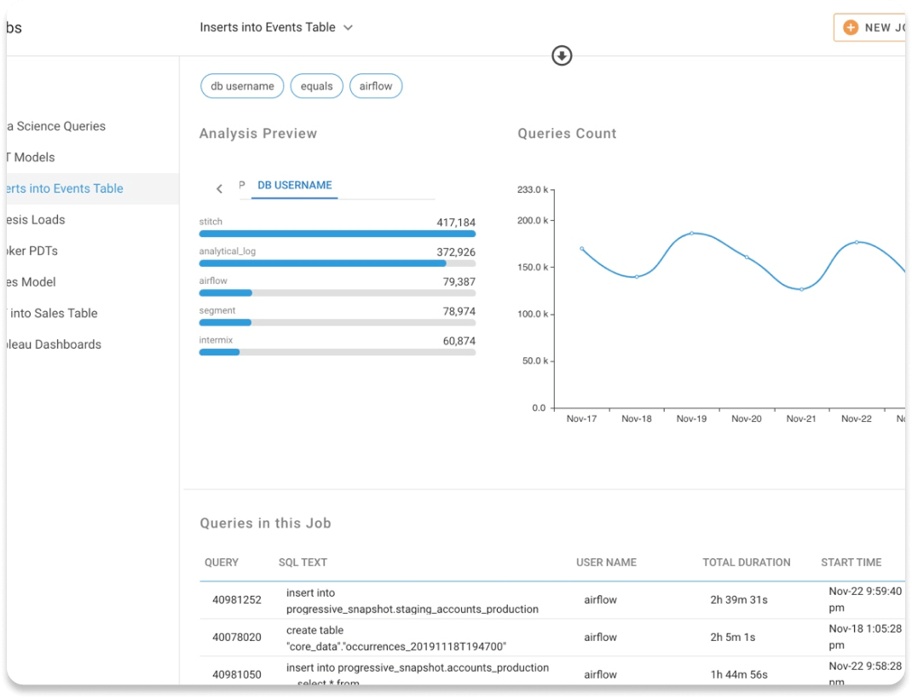Image resolution: width=912 pixels, height=699 pixels.
Task: Click the circled down-arrow download icon
Action: point(562,55)
